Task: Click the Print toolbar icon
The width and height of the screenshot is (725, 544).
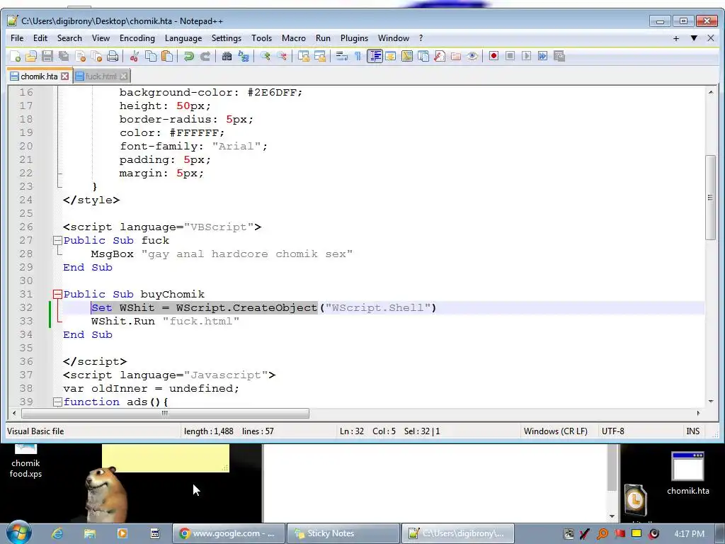Action: (x=113, y=57)
